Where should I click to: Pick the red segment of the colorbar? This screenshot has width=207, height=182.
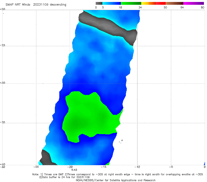click(x=161, y=3)
